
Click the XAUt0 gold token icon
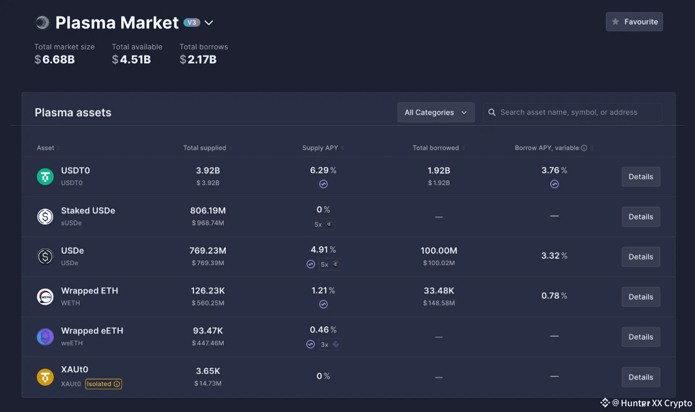(45, 377)
